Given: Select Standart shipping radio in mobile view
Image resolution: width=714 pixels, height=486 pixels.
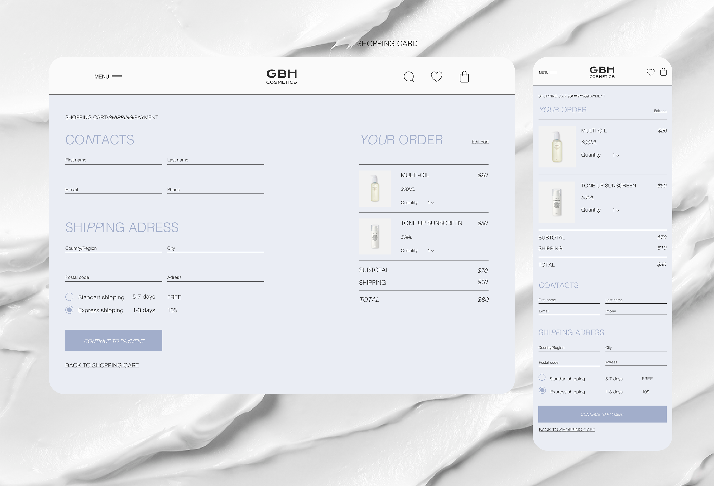Looking at the screenshot, I should (x=542, y=377).
